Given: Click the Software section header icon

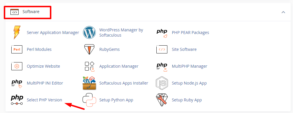Looking at the screenshot, I should (x=15, y=12).
